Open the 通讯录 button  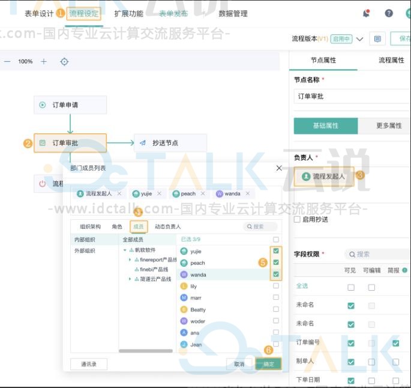(x=89, y=364)
